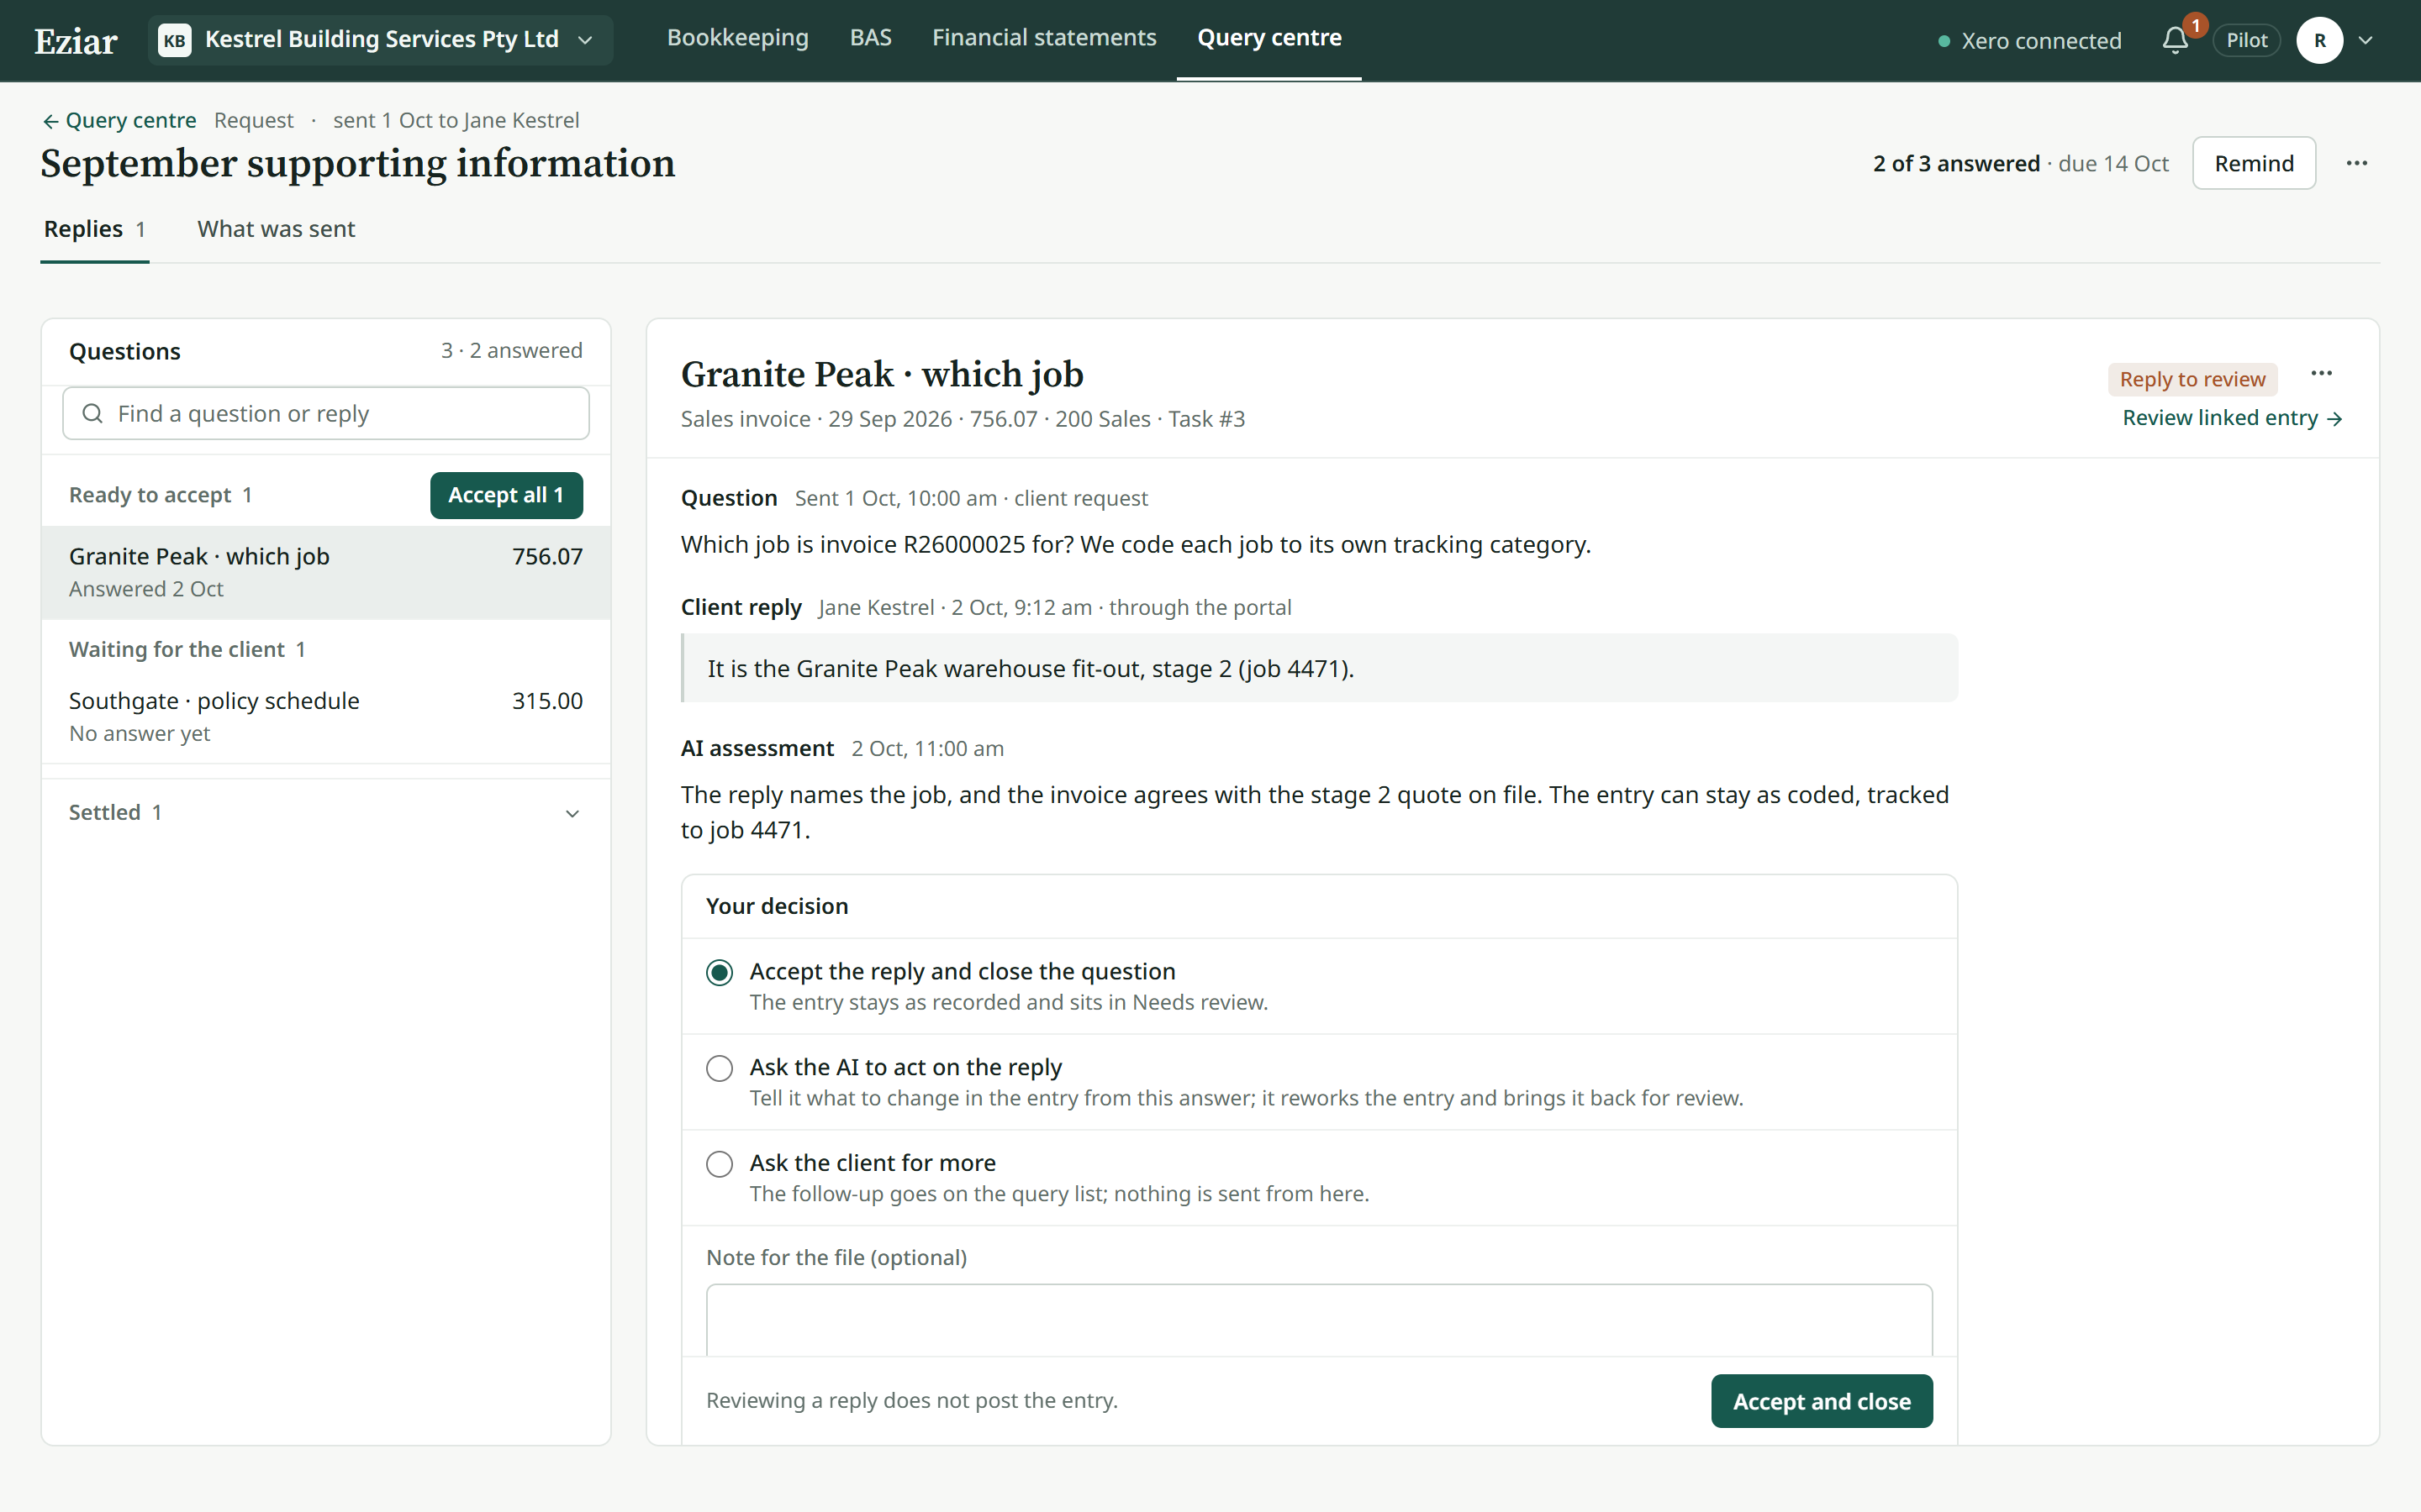The image size is (2421, 1512).
Task: Select the Granite Peak · which job question
Action: click(x=326, y=573)
